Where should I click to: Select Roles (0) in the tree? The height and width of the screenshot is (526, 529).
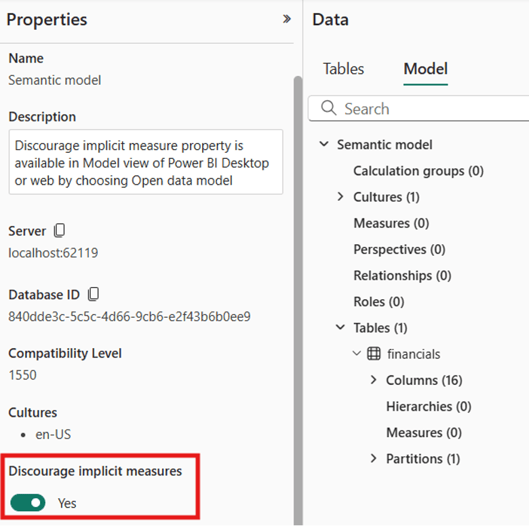click(x=378, y=301)
